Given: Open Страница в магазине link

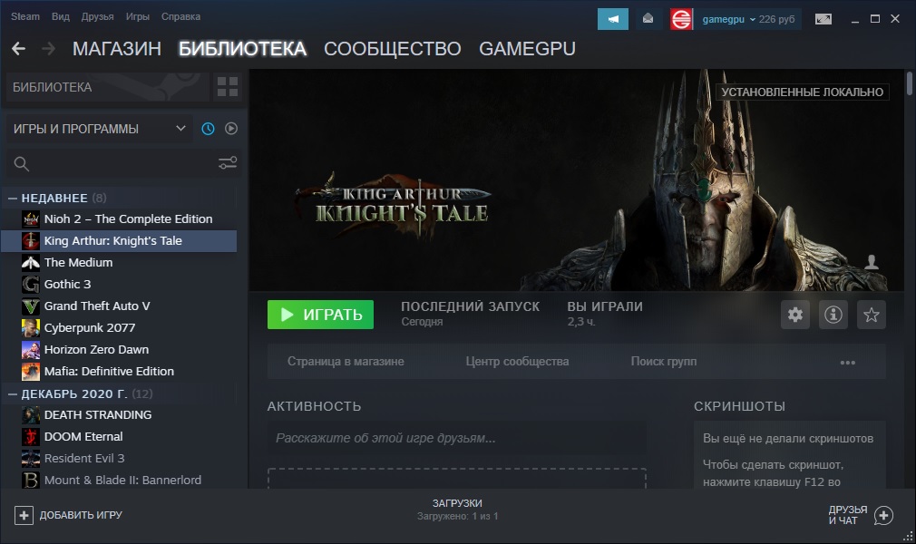Looking at the screenshot, I should pos(346,362).
